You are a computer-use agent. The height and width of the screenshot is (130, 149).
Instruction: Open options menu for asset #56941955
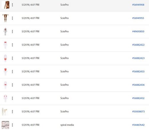pyautogui.click(x=12, y=18)
